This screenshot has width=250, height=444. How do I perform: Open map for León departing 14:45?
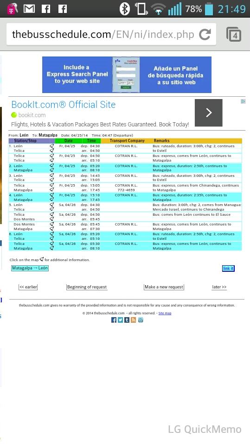point(51,175)
